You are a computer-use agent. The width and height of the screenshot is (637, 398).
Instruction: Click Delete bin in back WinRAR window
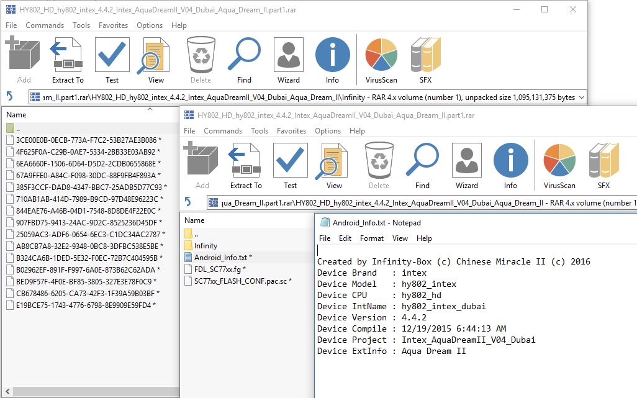pyautogui.click(x=201, y=55)
